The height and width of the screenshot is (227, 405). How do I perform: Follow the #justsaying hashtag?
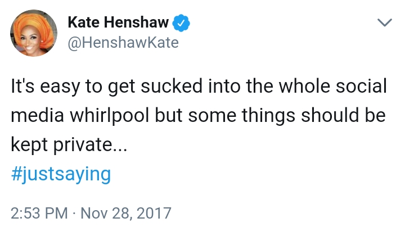pyautogui.click(x=61, y=174)
